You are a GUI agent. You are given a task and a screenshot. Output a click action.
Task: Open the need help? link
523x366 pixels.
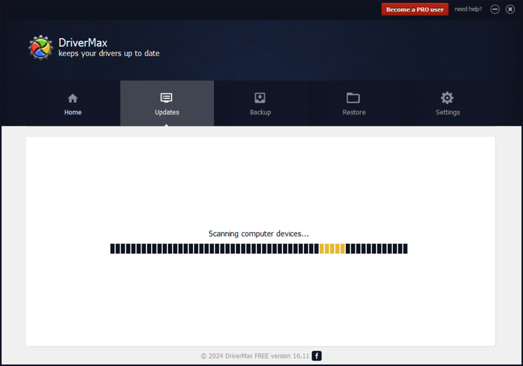[468, 9]
